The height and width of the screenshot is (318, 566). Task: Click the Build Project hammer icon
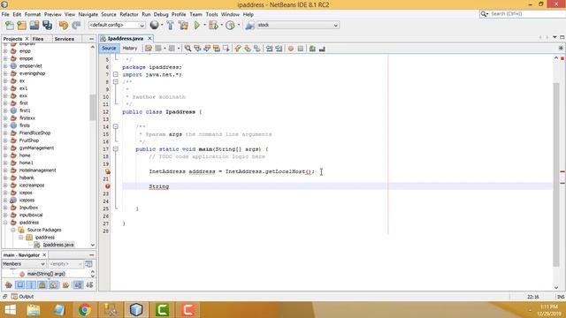pyautogui.click(x=171, y=26)
